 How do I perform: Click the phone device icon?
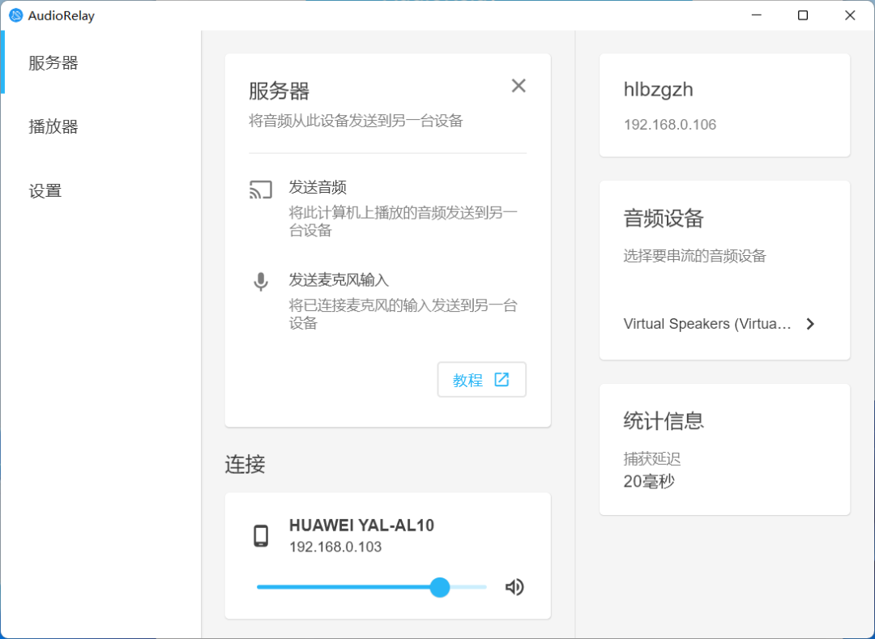261,536
